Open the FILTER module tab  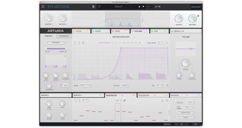81,31
